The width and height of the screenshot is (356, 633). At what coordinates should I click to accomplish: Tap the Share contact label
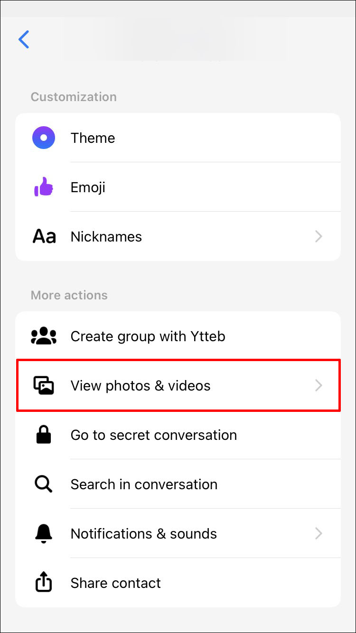(116, 583)
